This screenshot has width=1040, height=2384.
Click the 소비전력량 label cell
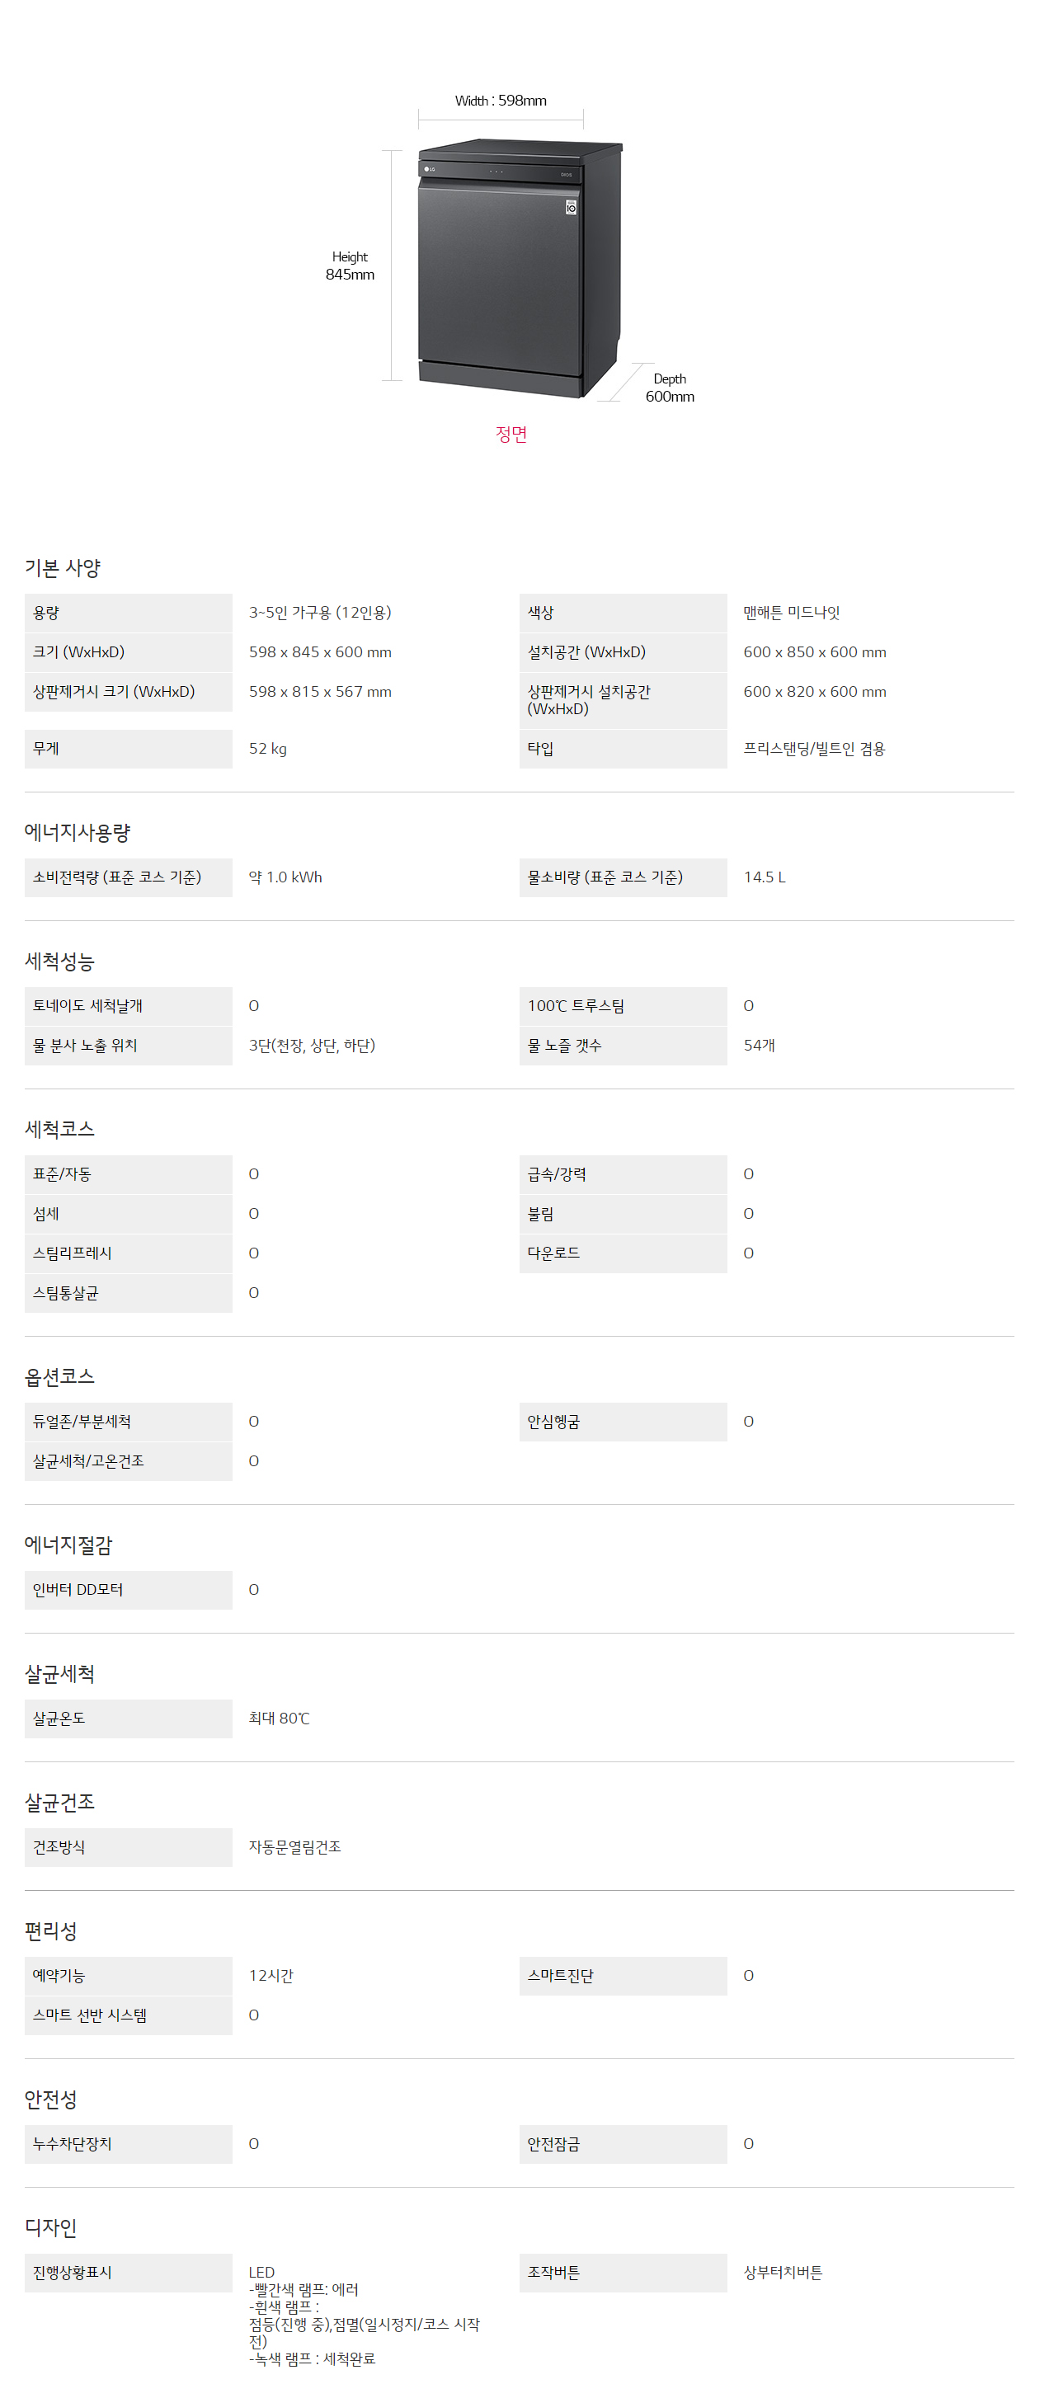pyautogui.click(x=129, y=877)
